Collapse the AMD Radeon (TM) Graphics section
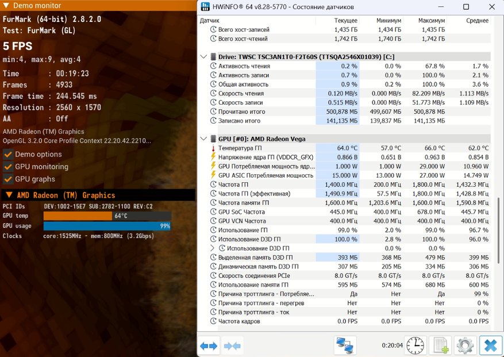The height and width of the screenshot is (357, 504). pos(9,195)
